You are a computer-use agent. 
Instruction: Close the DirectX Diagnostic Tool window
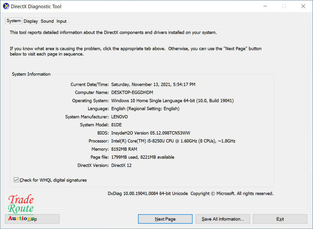pos(303,6)
